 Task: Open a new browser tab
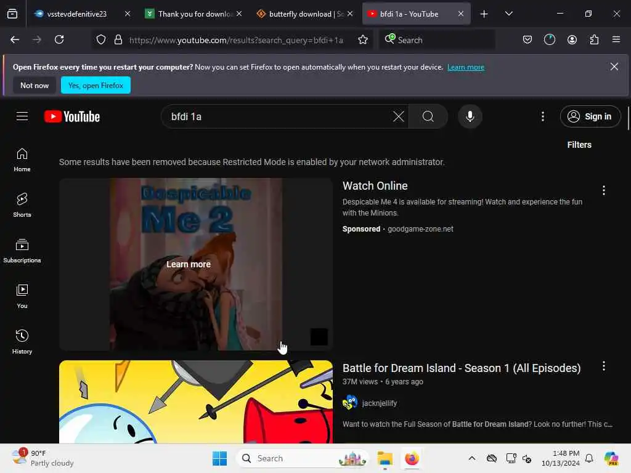pos(484,14)
